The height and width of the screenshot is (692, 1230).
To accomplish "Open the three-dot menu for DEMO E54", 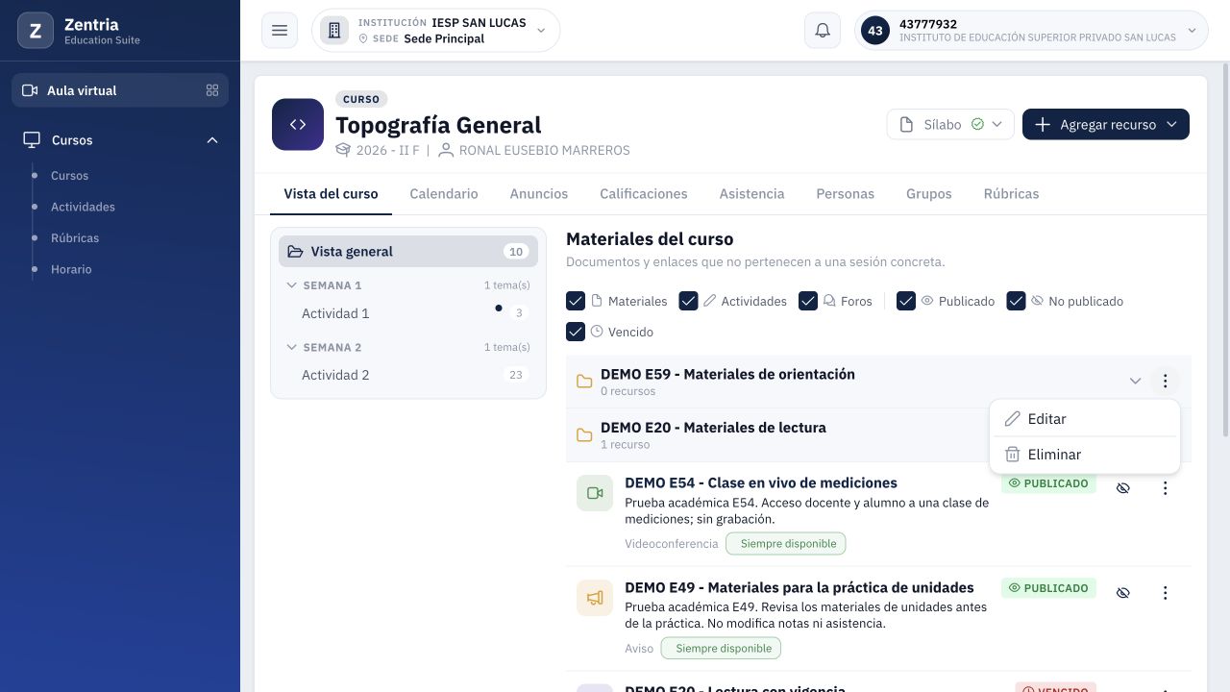I will pos(1165,488).
